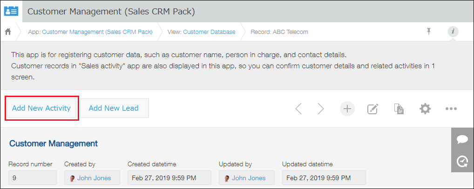Click the Customer Management (Sales CRM Pack) title
This screenshot has width=474, height=189.
[x=111, y=12]
